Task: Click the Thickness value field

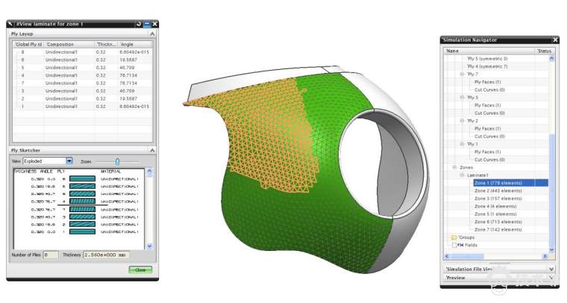Action: click(x=106, y=255)
